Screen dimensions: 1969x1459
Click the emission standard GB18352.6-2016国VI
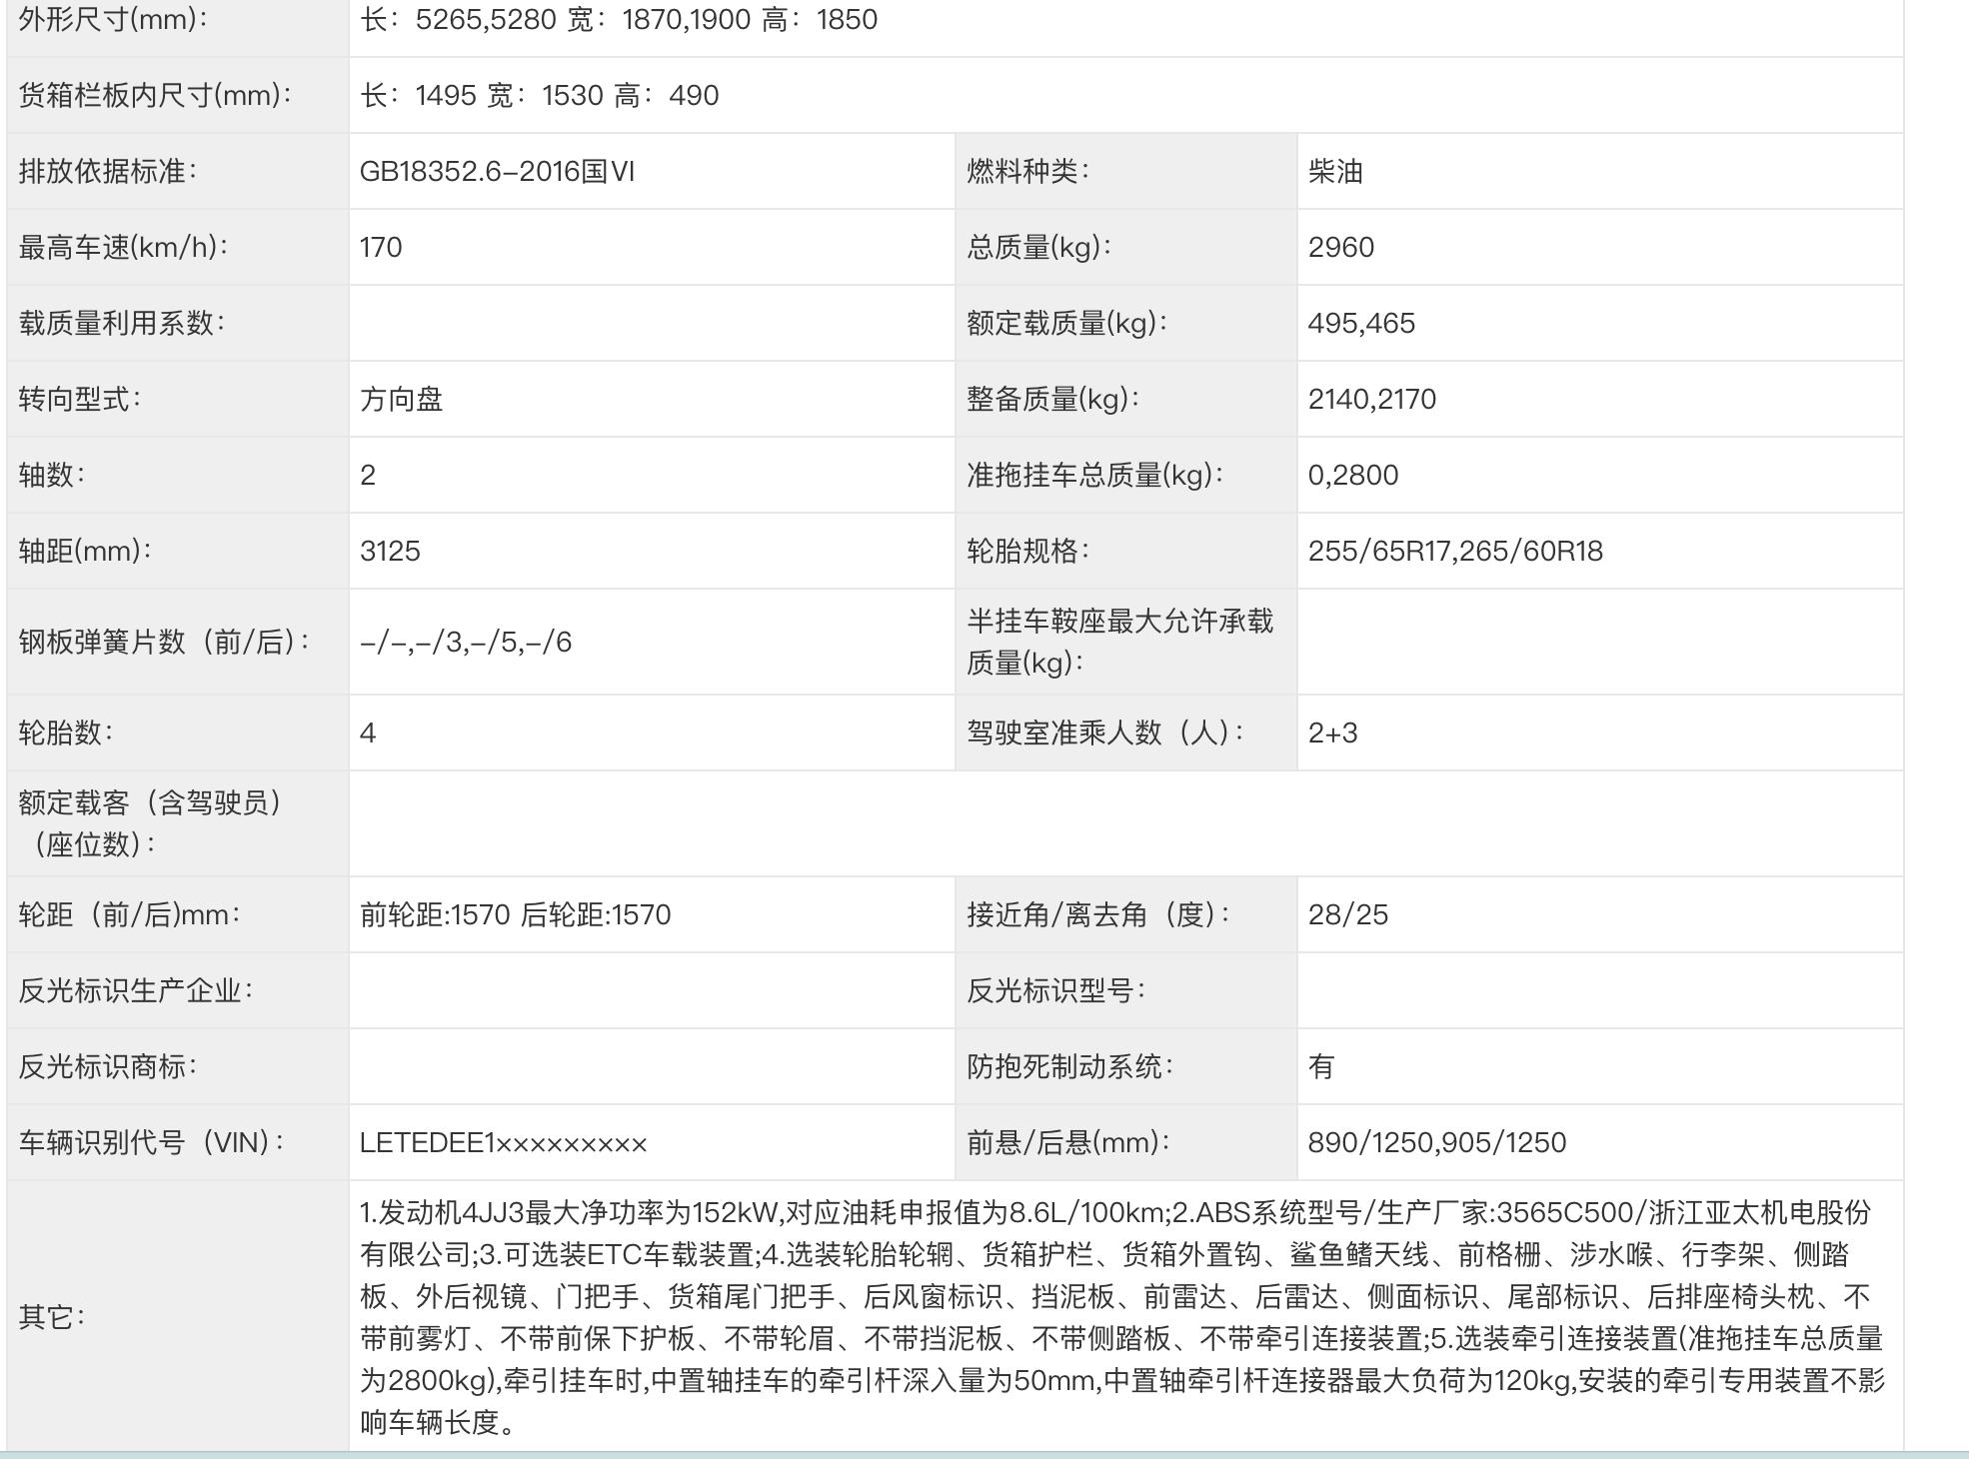point(500,170)
